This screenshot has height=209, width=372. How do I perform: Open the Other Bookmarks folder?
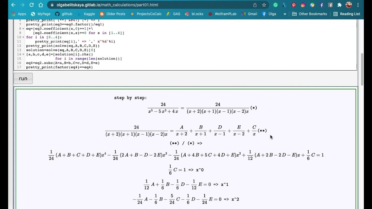[310, 14]
